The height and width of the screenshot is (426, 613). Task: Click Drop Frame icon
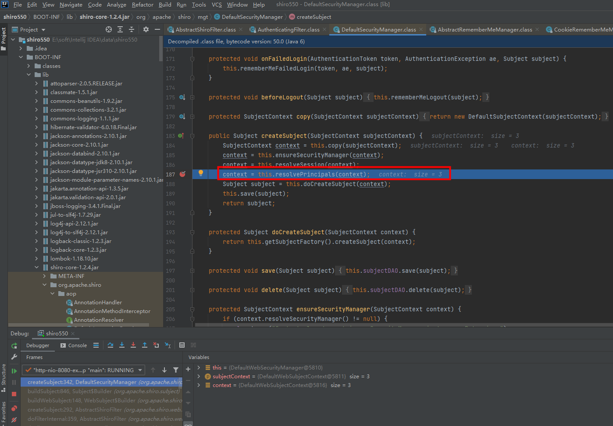(x=156, y=345)
